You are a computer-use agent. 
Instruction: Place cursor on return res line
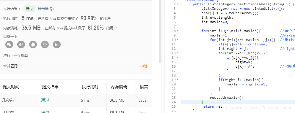point(213,106)
